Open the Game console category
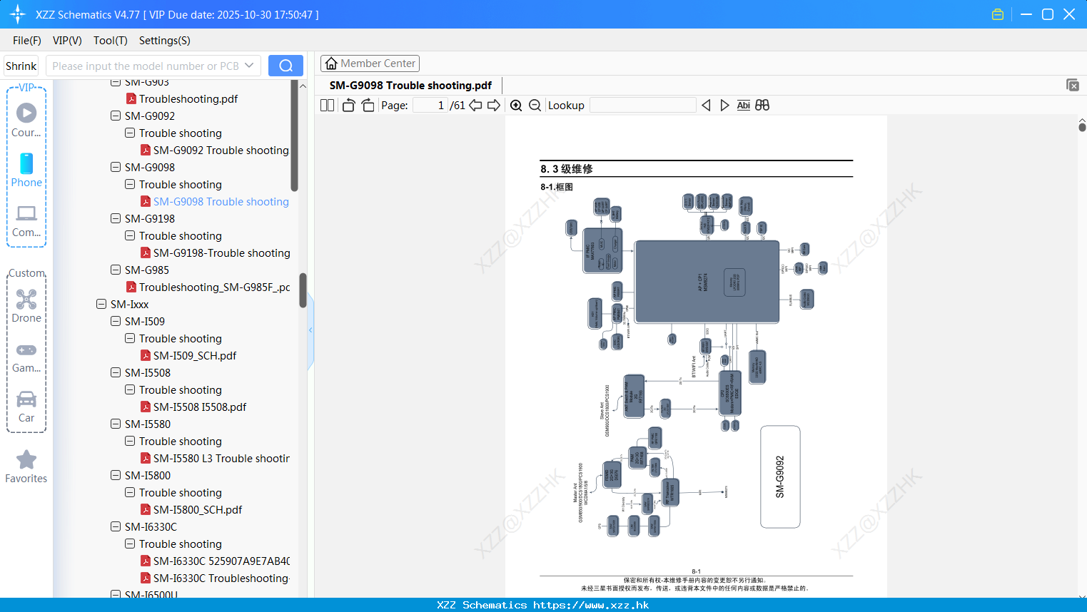The image size is (1087, 612). pyautogui.click(x=26, y=357)
